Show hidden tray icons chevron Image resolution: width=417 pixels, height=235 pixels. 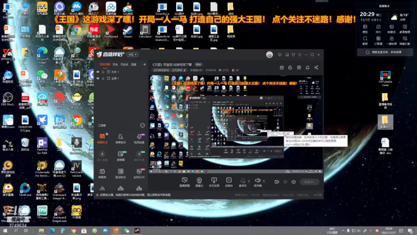(343, 231)
